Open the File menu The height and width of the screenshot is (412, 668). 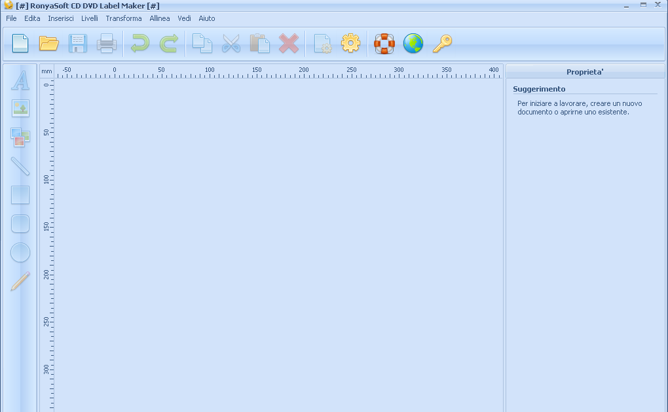click(11, 18)
